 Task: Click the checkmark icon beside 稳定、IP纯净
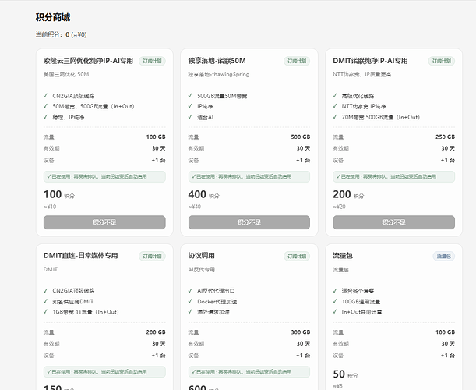point(45,117)
